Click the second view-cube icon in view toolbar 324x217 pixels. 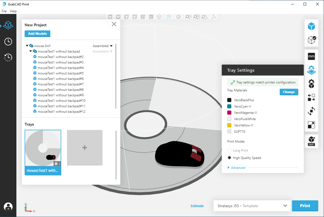pos(118,17)
